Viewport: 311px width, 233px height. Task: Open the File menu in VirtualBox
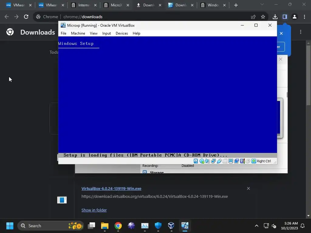tap(63, 33)
